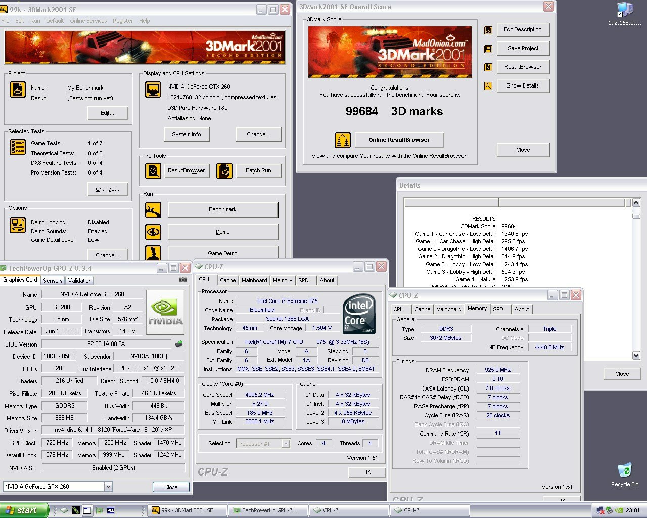Image resolution: width=647 pixels, height=518 pixels.
Task: Click the 99684 3D marks score text
Action: (394, 111)
